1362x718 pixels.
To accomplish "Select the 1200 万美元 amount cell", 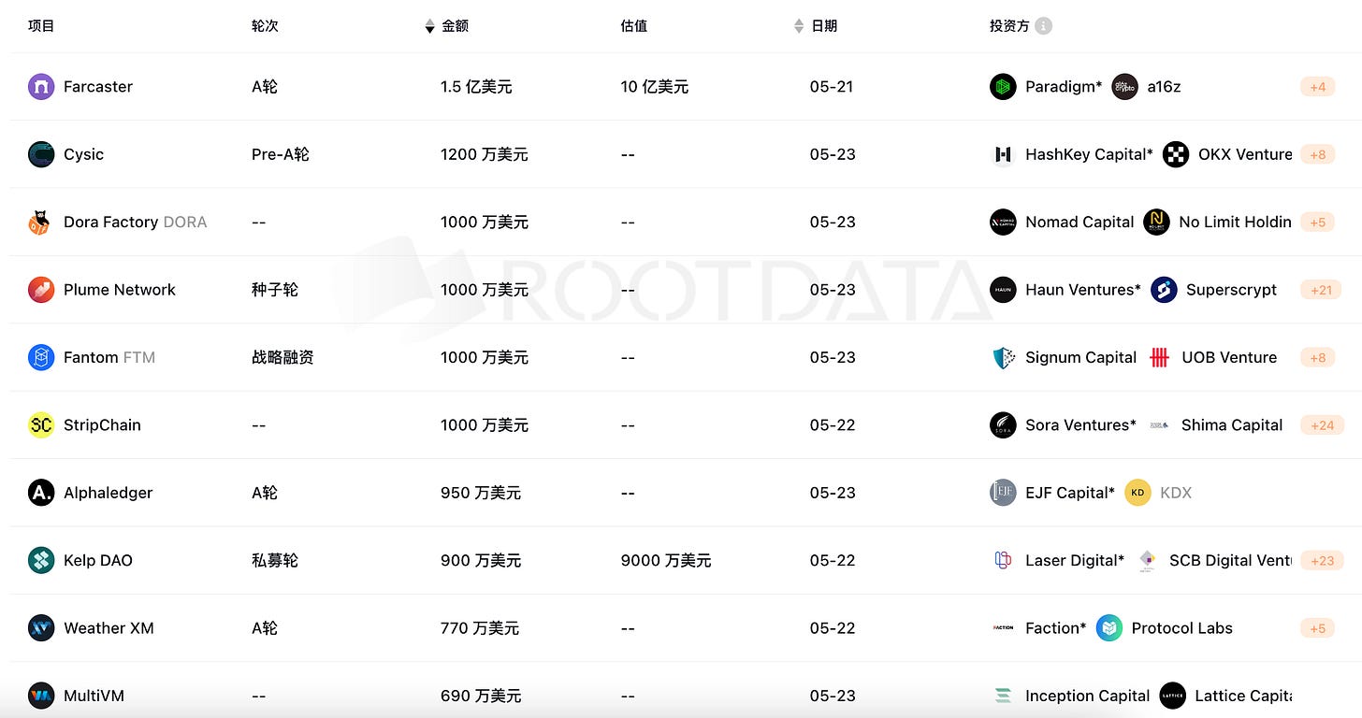I will click(x=485, y=154).
